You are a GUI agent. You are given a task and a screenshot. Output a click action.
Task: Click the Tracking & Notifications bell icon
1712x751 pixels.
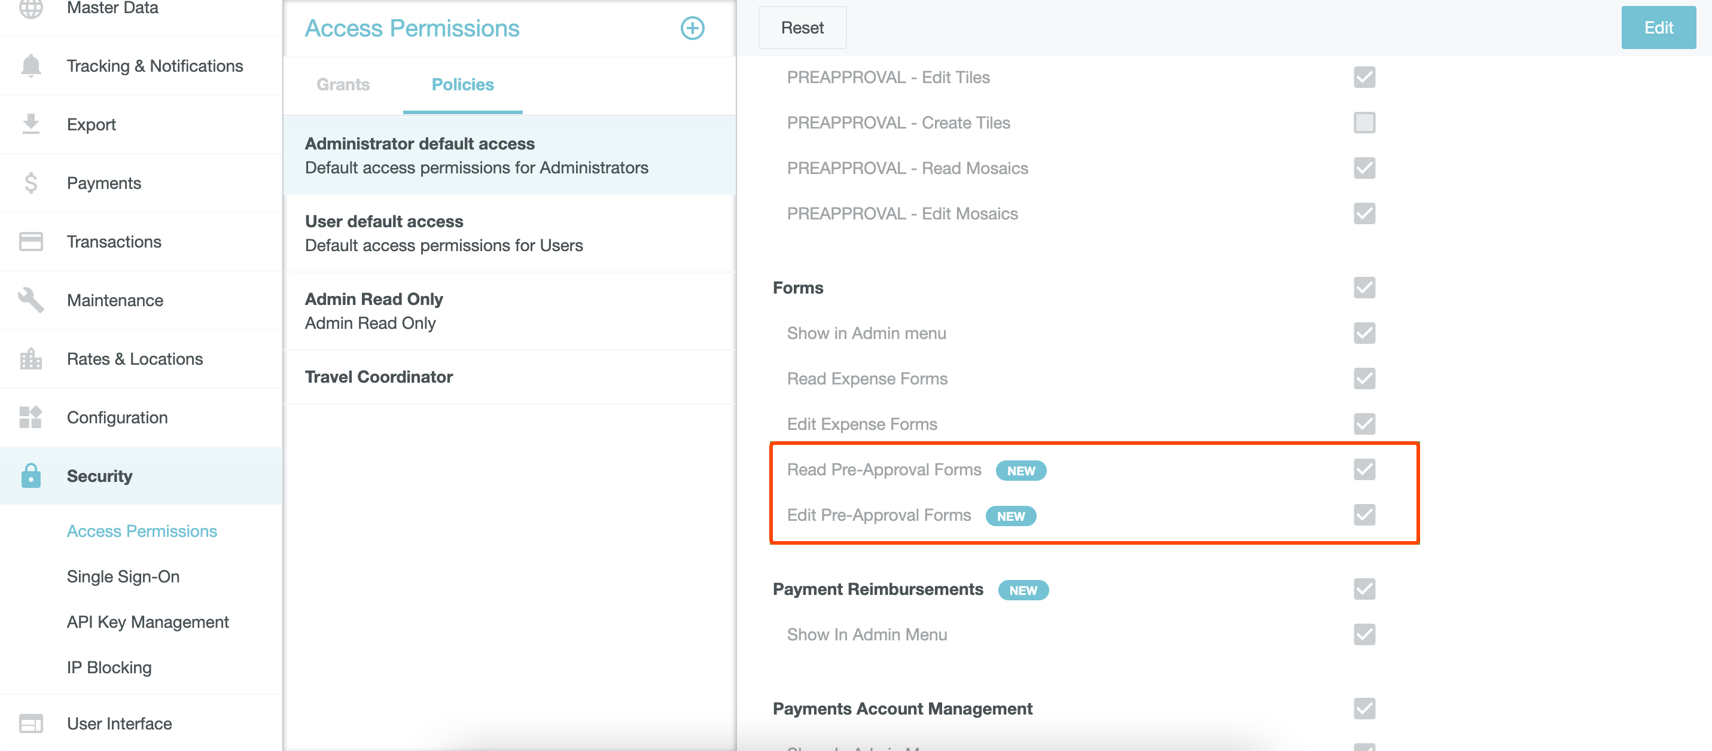31,66
